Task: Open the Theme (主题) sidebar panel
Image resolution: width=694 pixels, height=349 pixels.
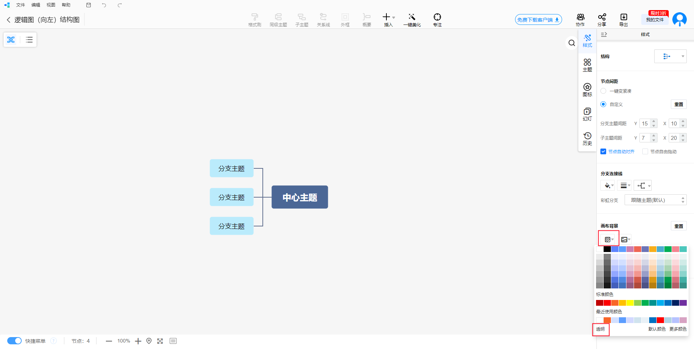Action: (587, 65)
